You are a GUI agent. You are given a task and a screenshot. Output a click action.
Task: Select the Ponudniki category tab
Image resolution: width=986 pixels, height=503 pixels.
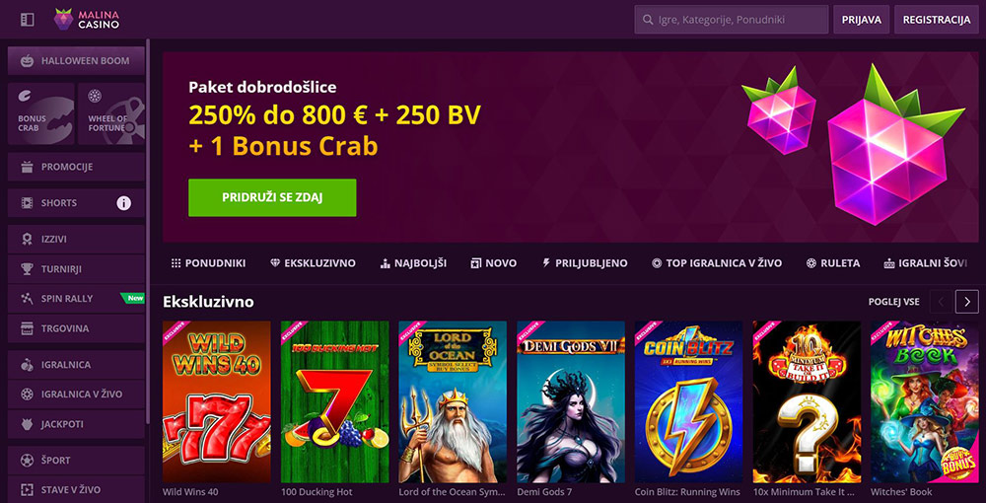pos(208,263)
